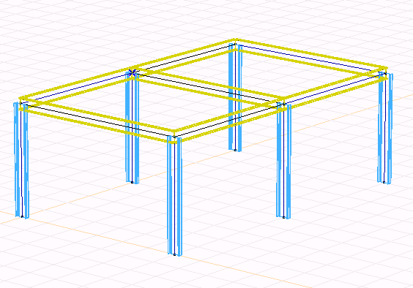Click the blue X marker at the top joint
Image resolution: width=413 pixels, height=288 pixels.
pos(133,72)
